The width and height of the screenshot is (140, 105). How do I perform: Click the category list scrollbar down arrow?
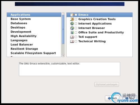(x=63, y=56)
